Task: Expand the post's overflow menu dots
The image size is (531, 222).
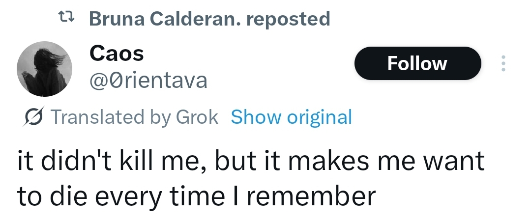Action: tap(502, 63)
